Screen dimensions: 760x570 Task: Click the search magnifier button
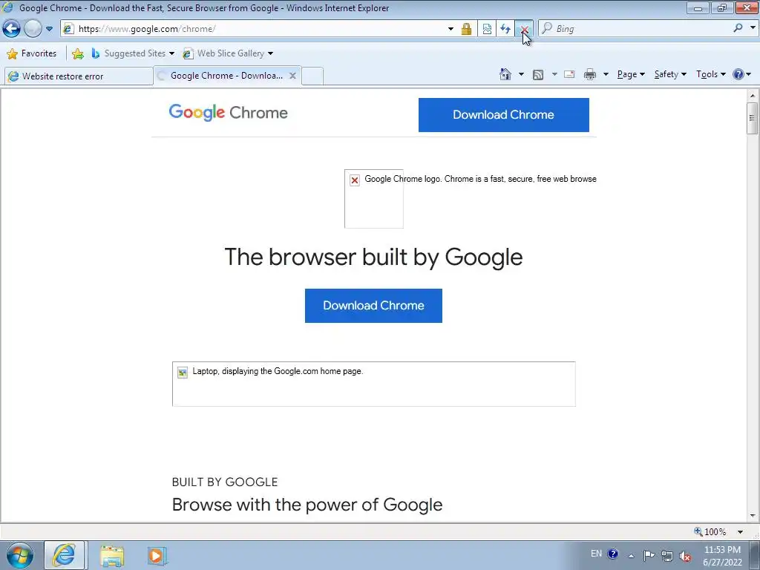click(738, 28)
